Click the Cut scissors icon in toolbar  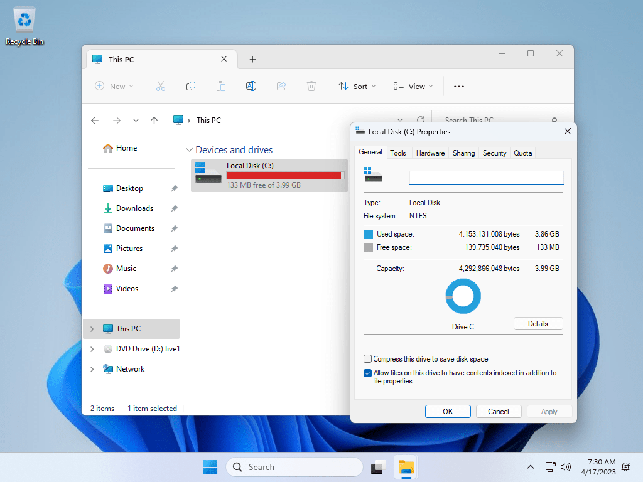click(x=161, y=86)
